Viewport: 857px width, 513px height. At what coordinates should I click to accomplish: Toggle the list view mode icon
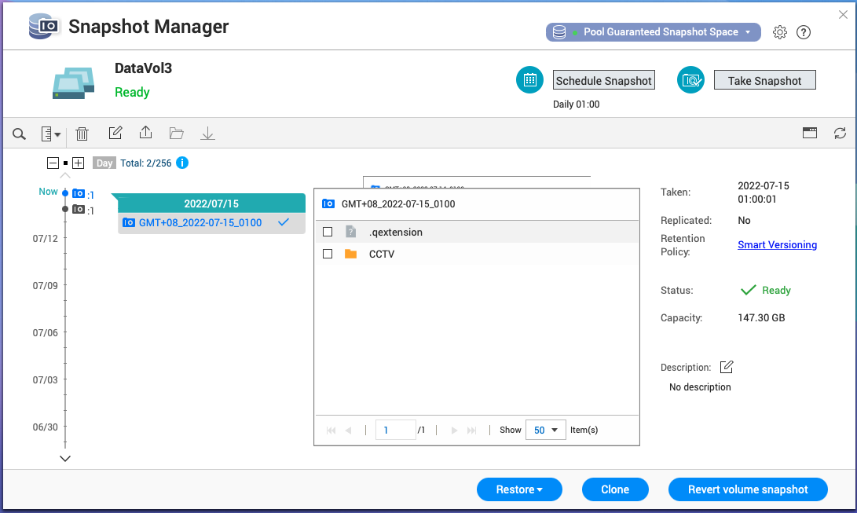pos(810,133)
